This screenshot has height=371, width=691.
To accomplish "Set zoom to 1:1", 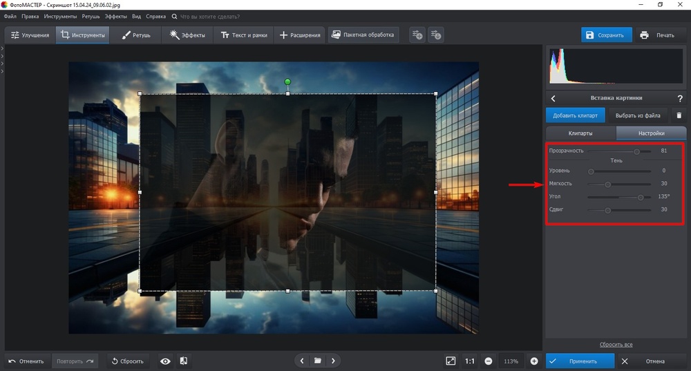I will click(x=470, y=361).
